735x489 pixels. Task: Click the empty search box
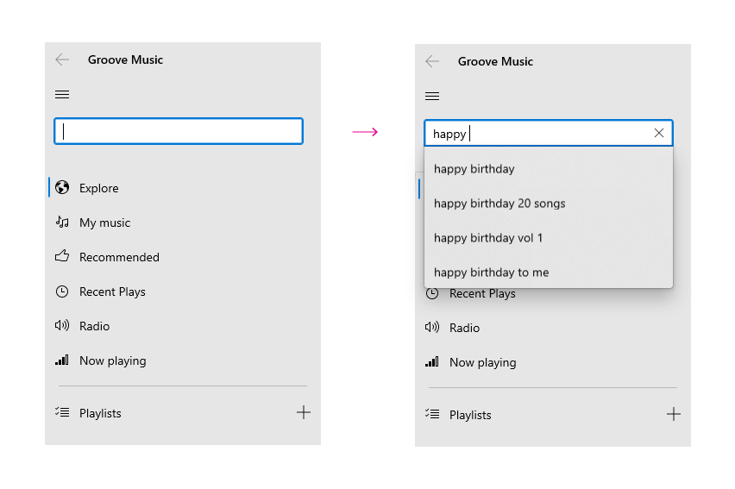(179, 131)
